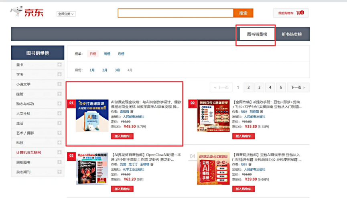The image size is (347, 201).
Task: Click the 上一页 previous page button
Action: tap(221, 88)
